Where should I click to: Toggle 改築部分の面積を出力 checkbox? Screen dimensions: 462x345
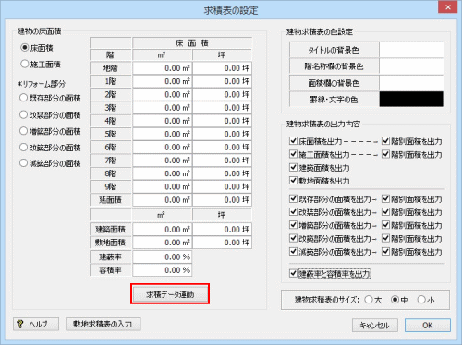[293, 238]
